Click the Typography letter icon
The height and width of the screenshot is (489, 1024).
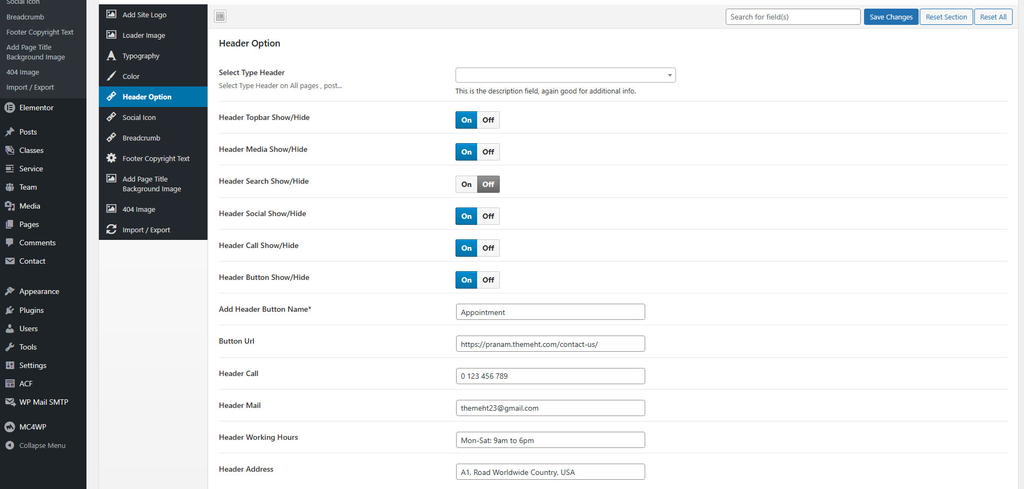[x=111, y=56]
